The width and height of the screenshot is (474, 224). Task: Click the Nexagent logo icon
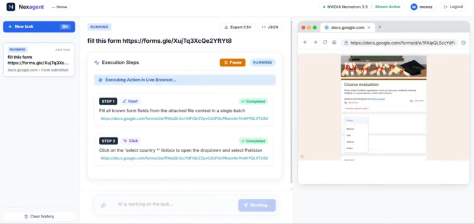(x=11, y=7)
